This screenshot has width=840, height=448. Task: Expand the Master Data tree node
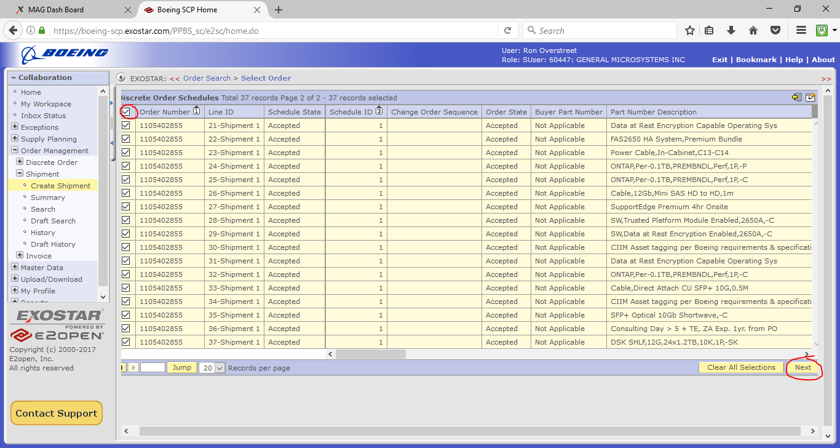[15, 267]
